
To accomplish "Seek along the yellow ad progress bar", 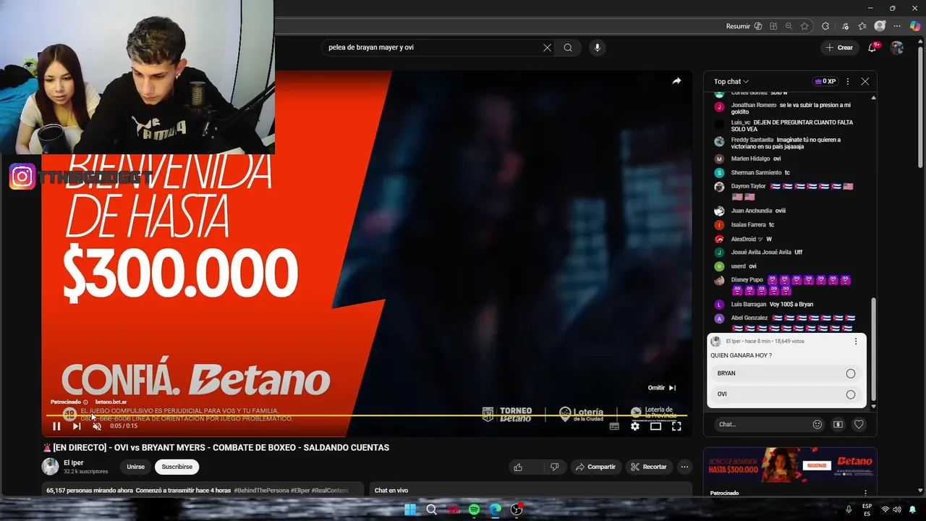I will point(366,415).
